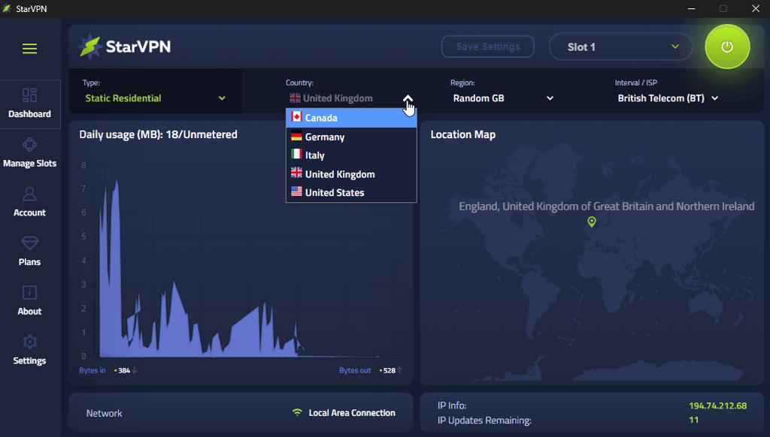Click IP address 194.74.212.68
Image resolution: width=770 pixels, height=437 pixels.
coord(717,405)
